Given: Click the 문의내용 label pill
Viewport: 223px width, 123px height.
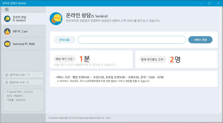Looking at the screenshot, I should coord(65,40).
